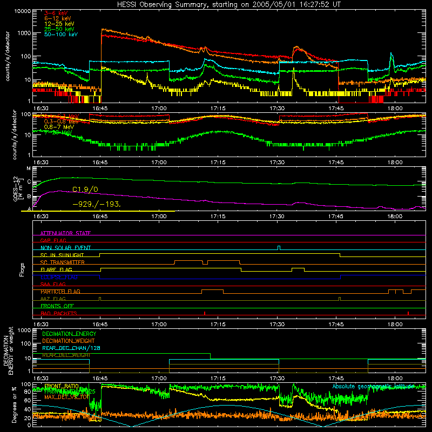432x432 pixels.
Task: Click the NON_SOLAR_EVENT pulse near 17:30
Action: pyautogui.click(x=279, y=248)
